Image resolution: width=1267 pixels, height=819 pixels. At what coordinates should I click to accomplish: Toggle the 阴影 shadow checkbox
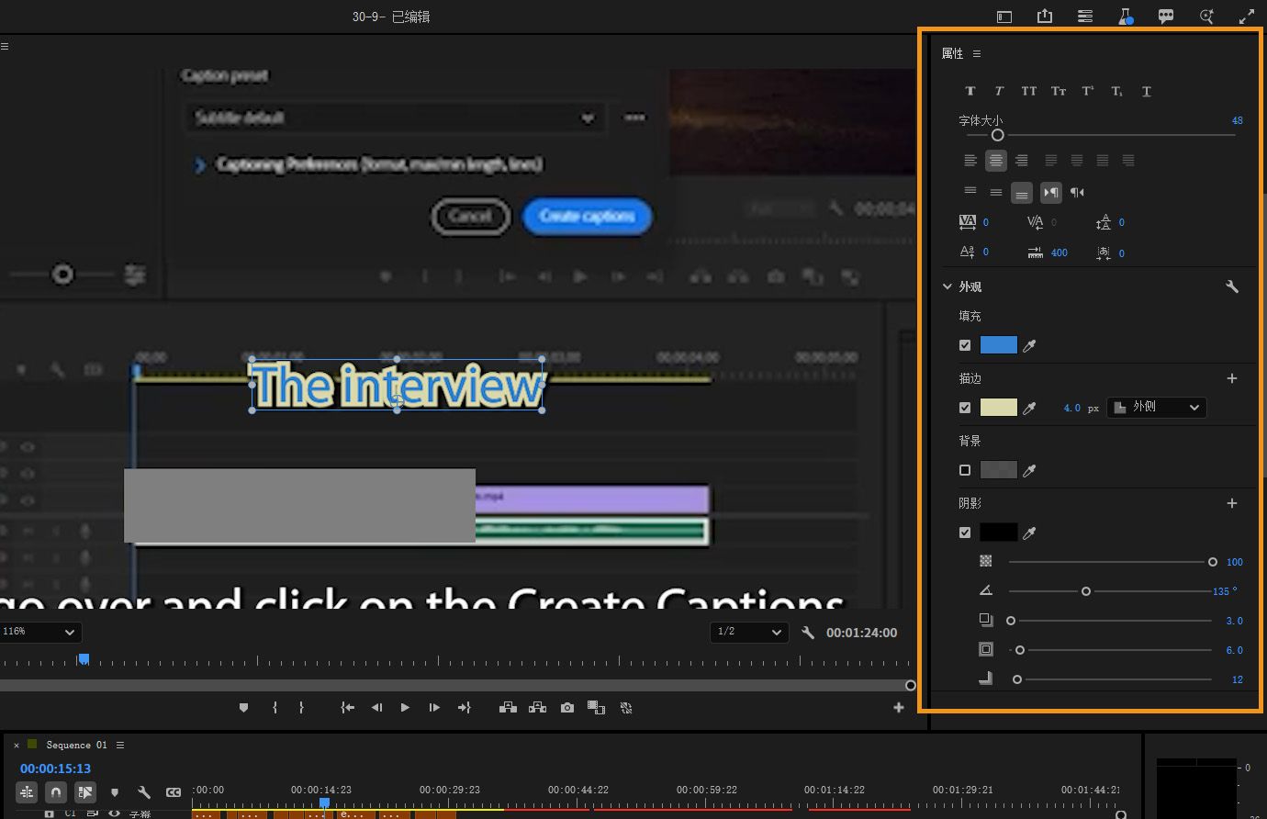pos(965,533)
